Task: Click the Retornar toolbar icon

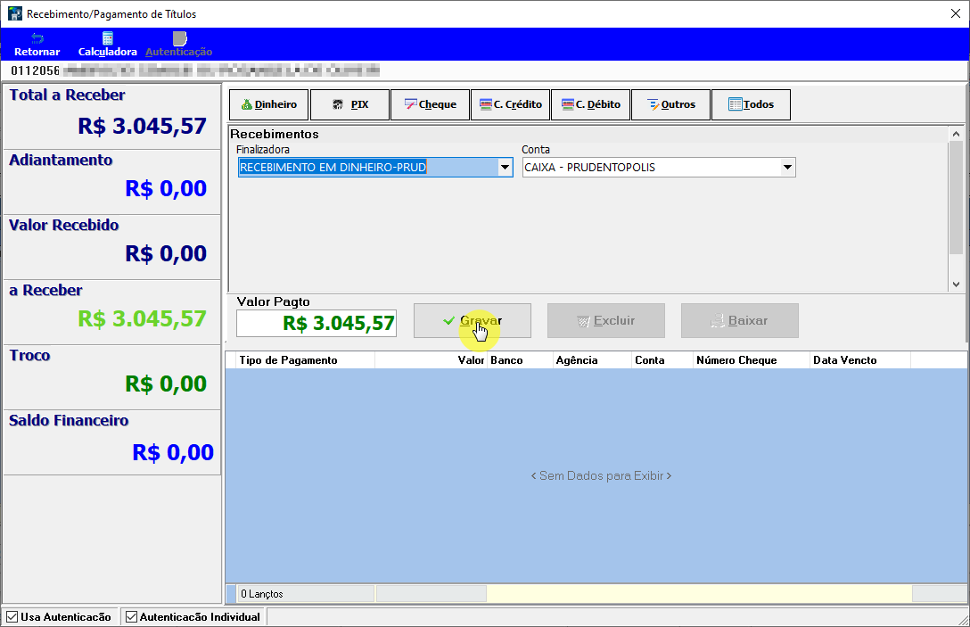Action: pos(37,45)
